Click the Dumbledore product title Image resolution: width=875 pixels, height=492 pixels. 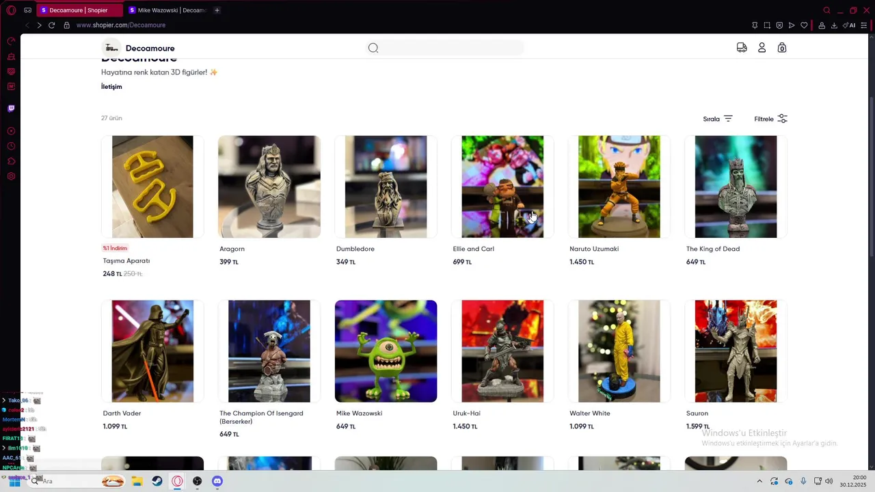[x=355, y=249]
